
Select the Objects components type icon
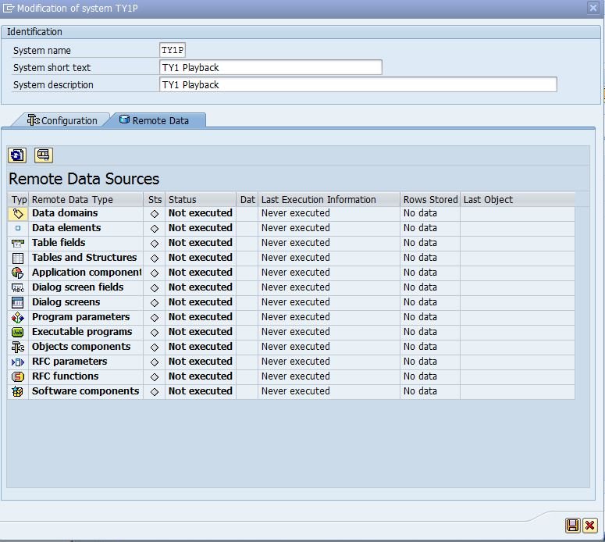click(18, 347)
